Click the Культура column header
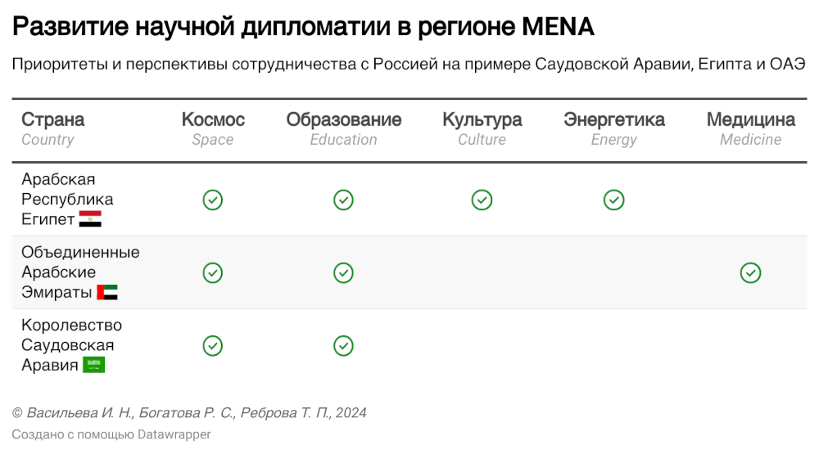Screen dimensions: 819x454 pyautogui.click(x=482, y=120)
